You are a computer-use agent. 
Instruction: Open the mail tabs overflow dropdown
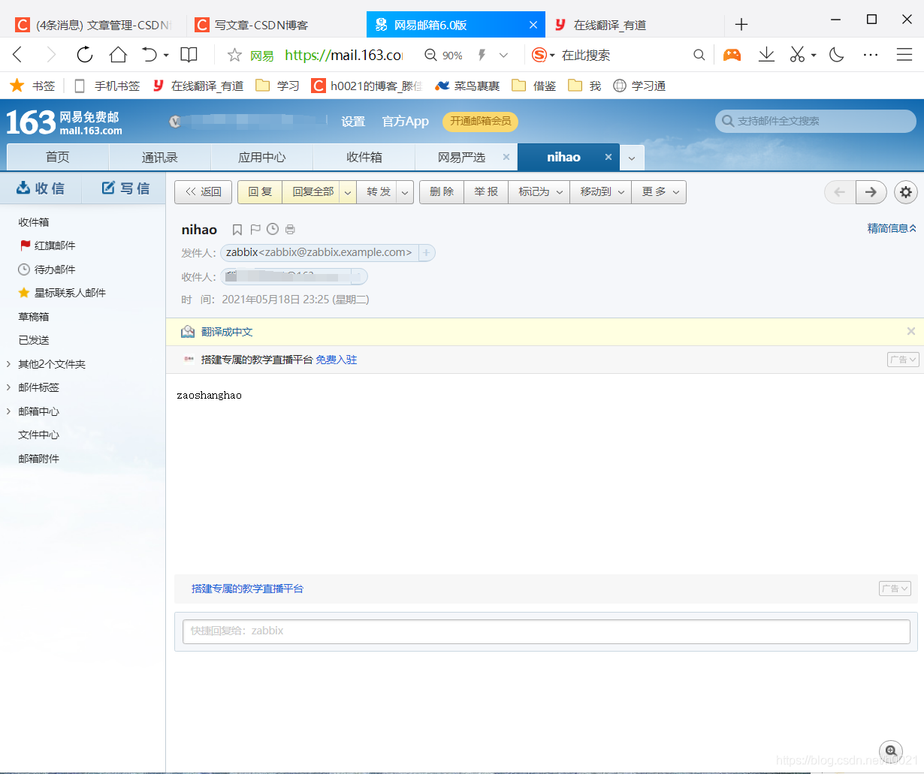pos(632,158)
